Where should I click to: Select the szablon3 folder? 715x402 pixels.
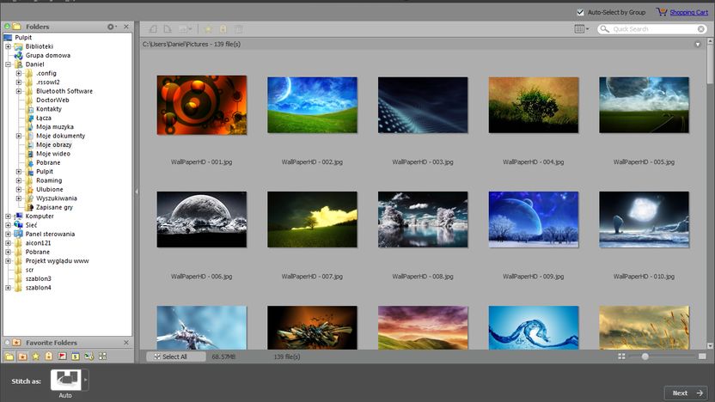[38, 278]
